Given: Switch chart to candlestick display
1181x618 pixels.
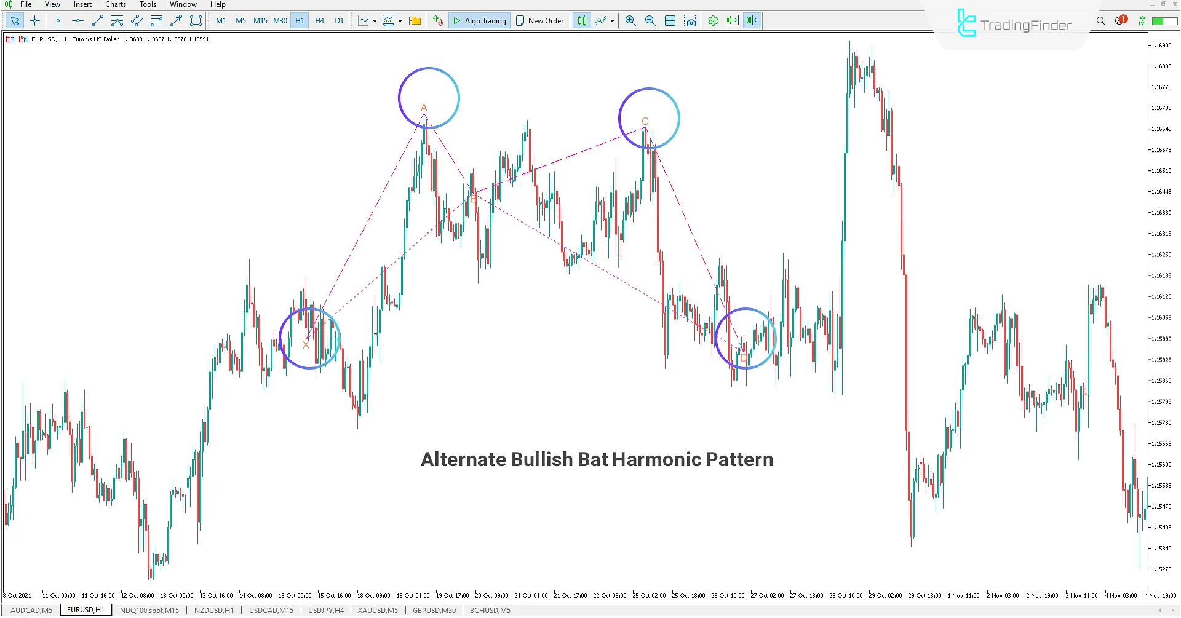Looking at the screenshot, I should 581,20.
